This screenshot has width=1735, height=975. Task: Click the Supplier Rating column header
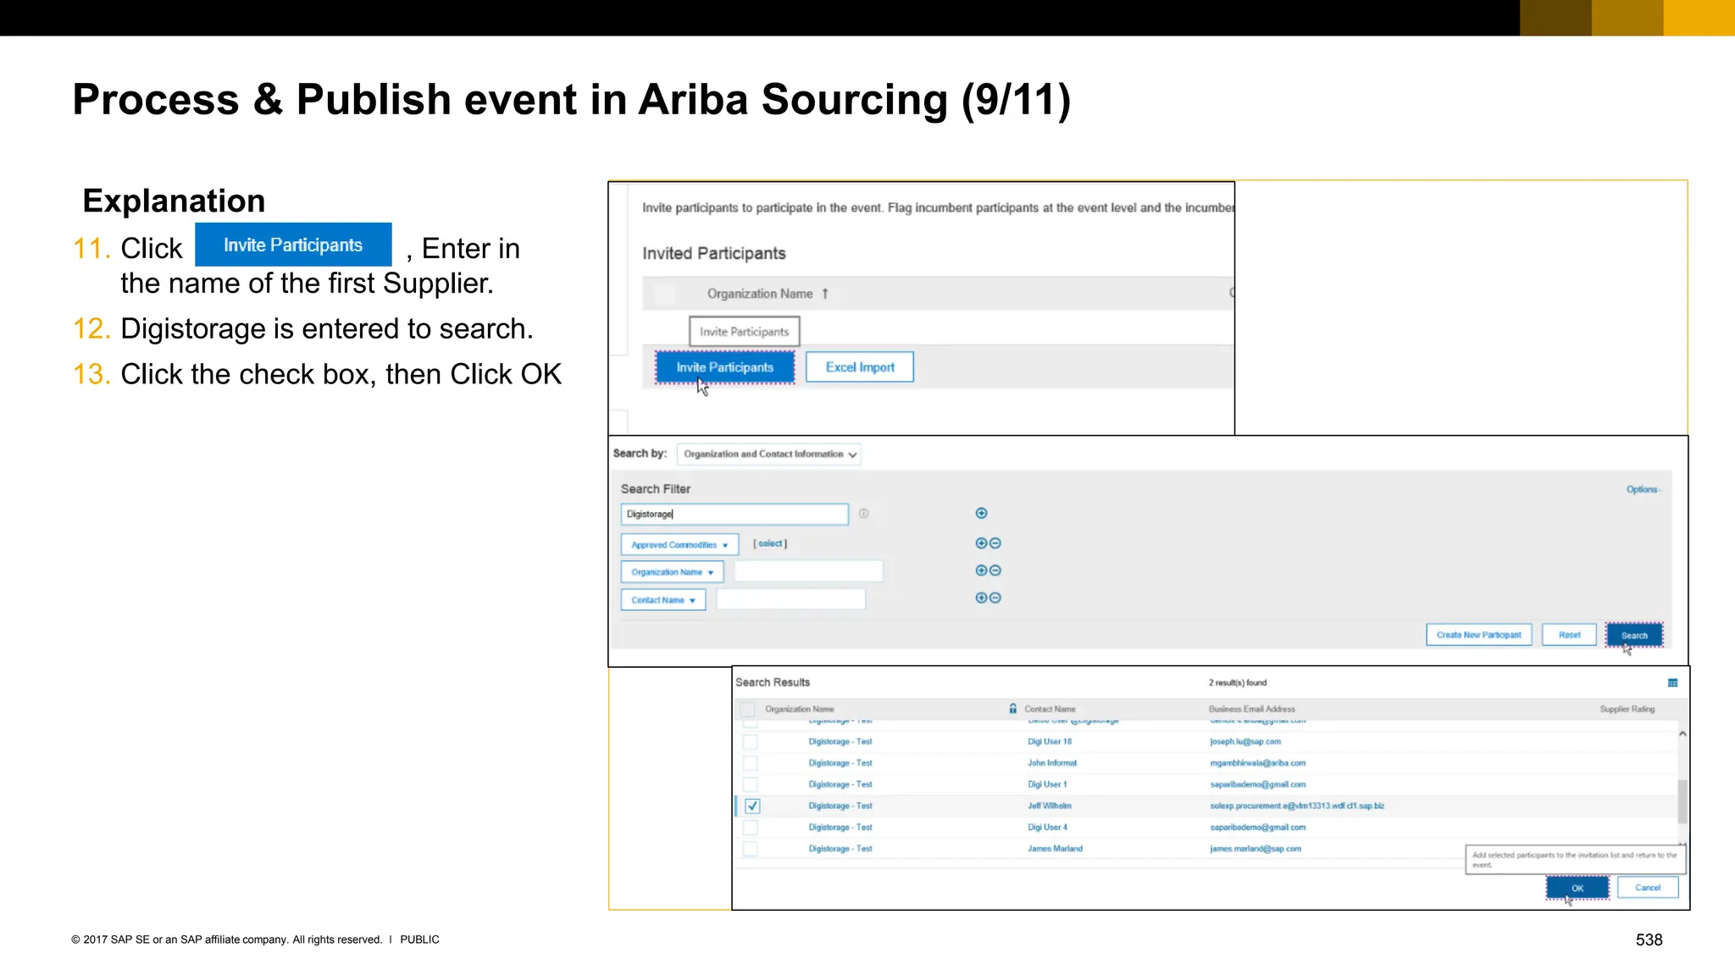(x=1627, y=709)
